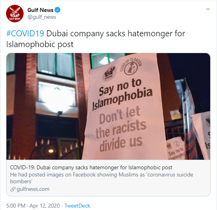The image size is (217, 210).
Task: Click the Apr 12, 2020 date
Action: pyautogui.click(x=44, y=206)
